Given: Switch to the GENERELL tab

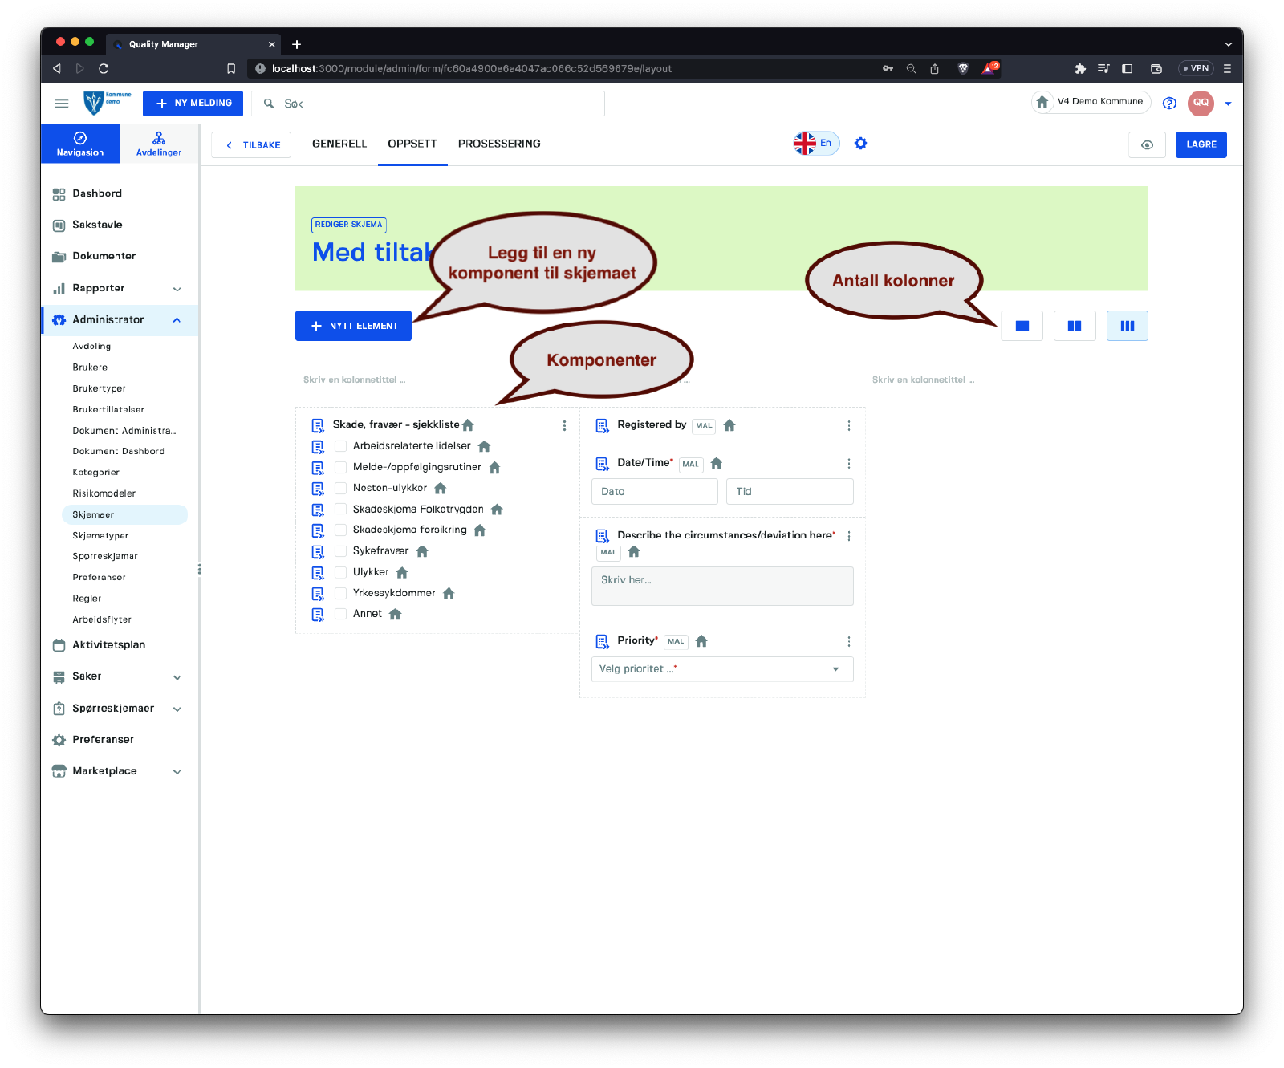Looking at the screenshot, I should [339, 144].
